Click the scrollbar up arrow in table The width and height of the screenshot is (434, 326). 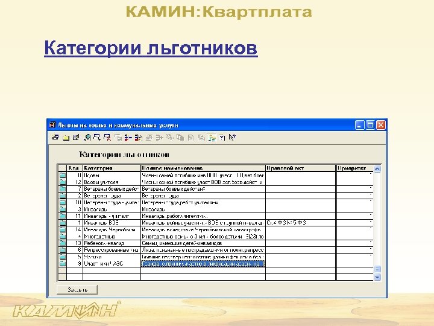click(x=377, y=168)
